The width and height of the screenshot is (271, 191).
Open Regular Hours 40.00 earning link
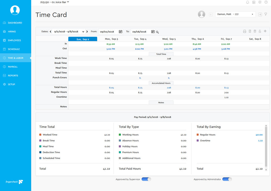(x=259, y=135)
